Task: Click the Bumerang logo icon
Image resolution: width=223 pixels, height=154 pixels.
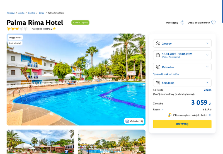Action: [169, 115]
